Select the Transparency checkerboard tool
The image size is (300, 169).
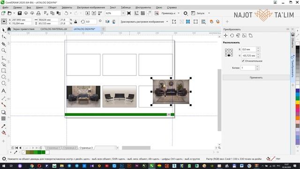[3, 119]
